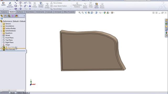The height and width of the screenshot is (94, 168).
Task: Open Linear Sketch Pattern dropdown arrow
Action: coord(71,6)
